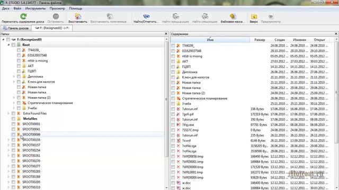This screenshot has width=339, height=190.
Task: Check the F: (Recognized0) checkbox
Action: tap(8, 40)
